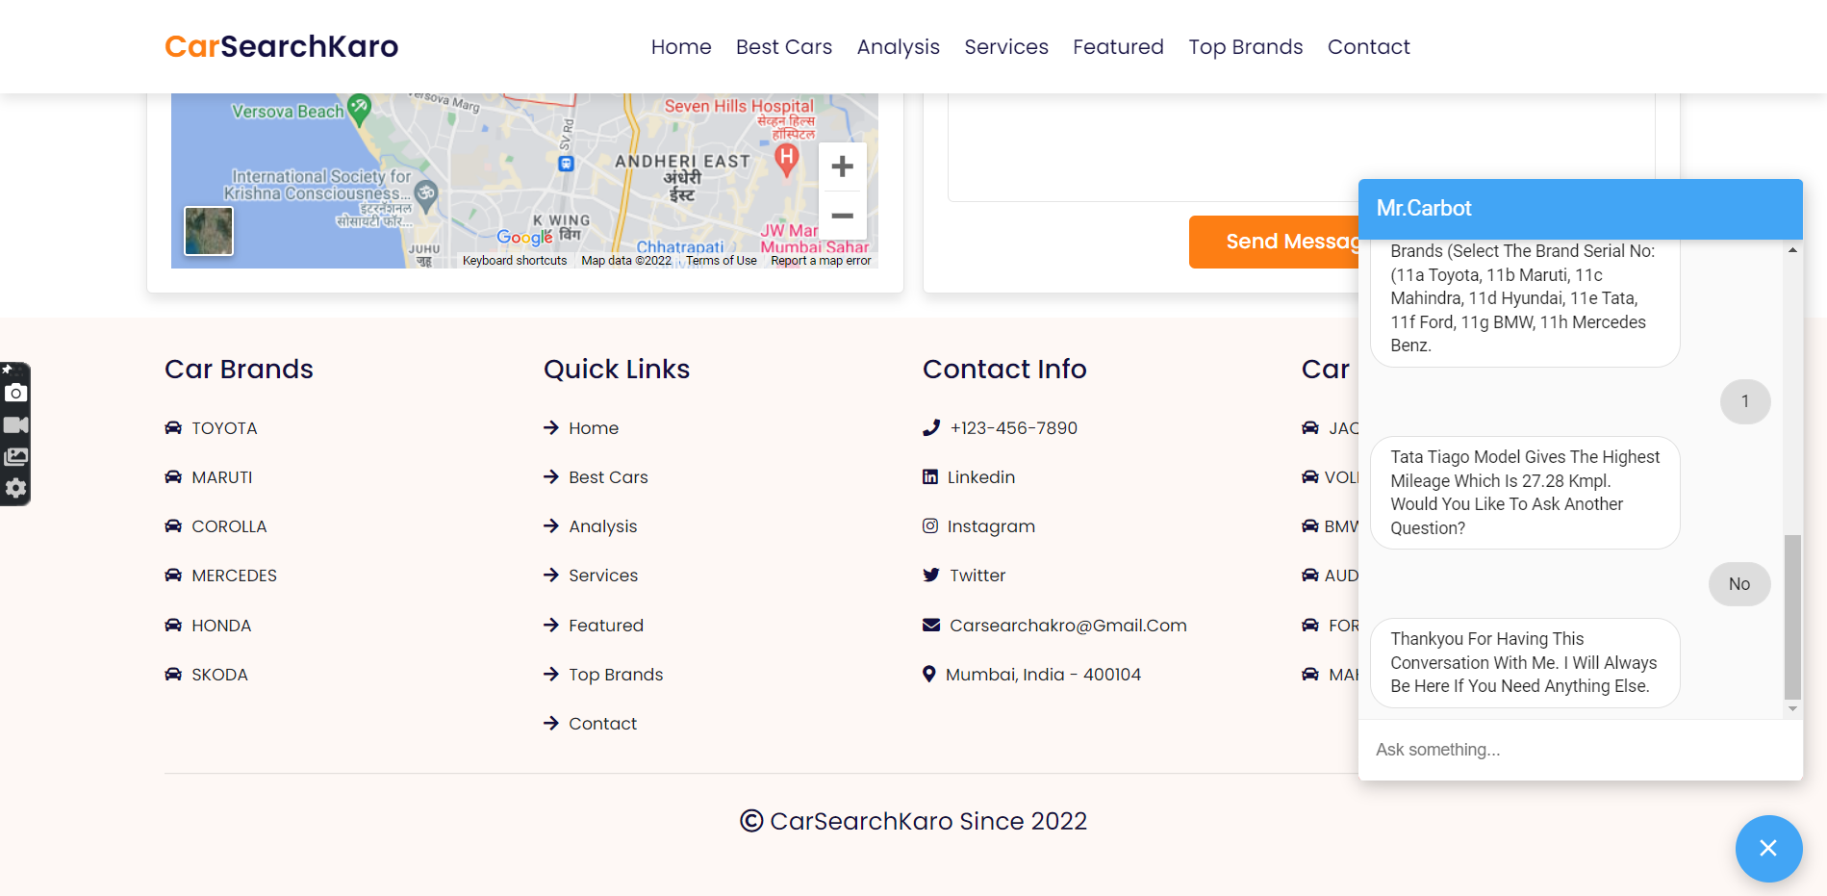Zoom out on the map
The image size is (1827, 896).
point(843,216)
